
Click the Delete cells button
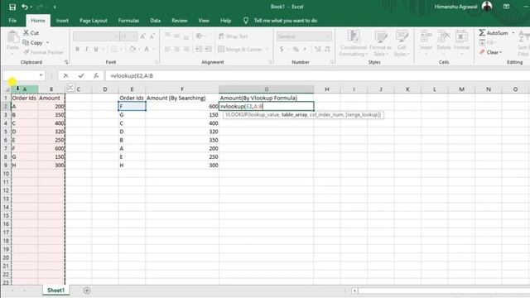[x=444, y=42]
